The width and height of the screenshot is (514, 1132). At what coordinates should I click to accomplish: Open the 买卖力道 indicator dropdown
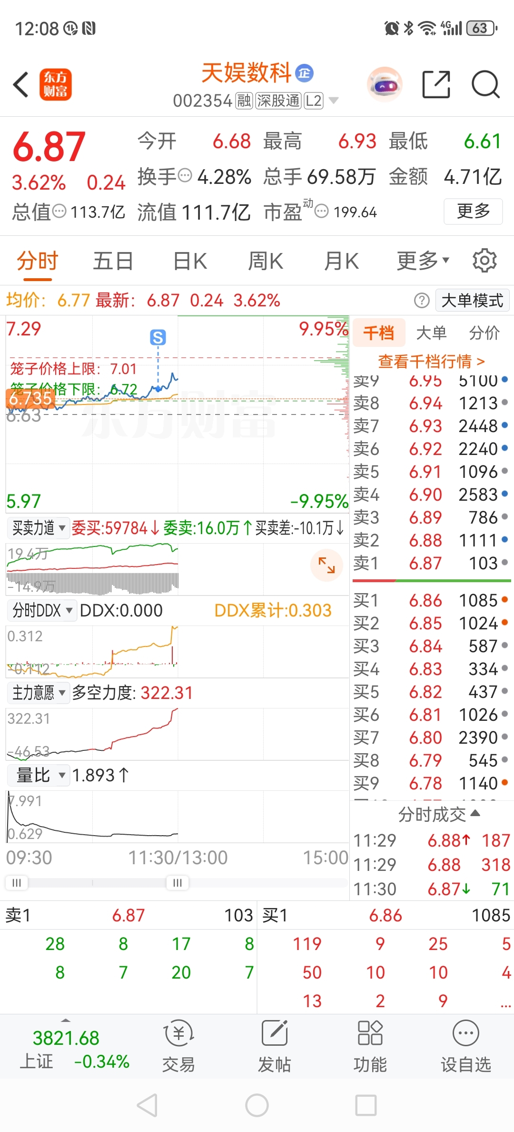click(39, 528)
